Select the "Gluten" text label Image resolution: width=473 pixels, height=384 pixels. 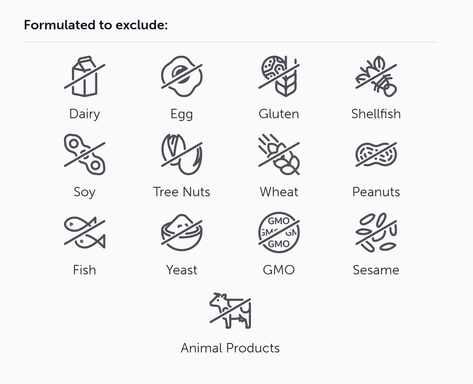click(x=279, y=114)
